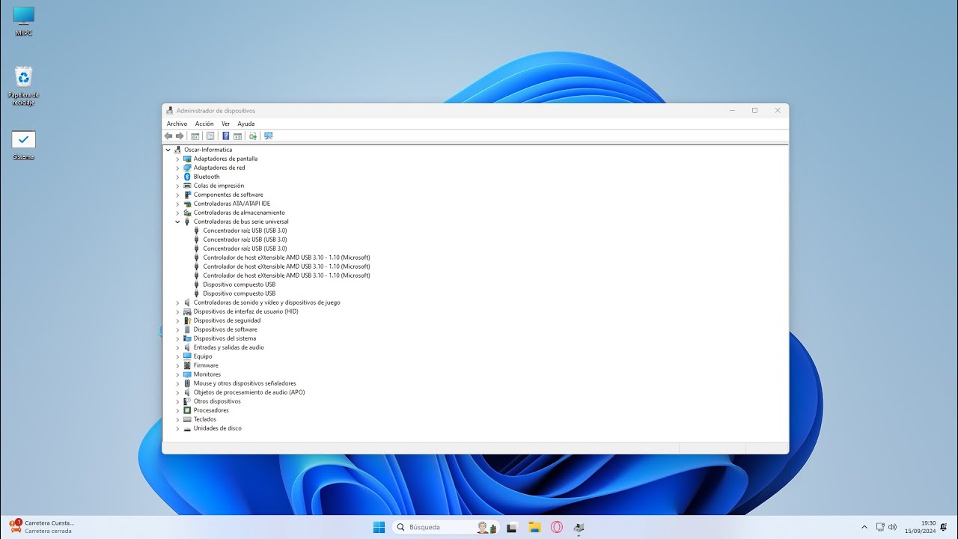This screenshot has width=958, height=539.
Task: Select the Bluetooth category icon
Action: tap(187, 177)
